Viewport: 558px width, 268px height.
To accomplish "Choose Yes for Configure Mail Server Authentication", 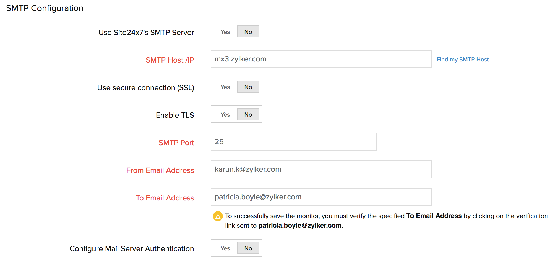I will click(225, 248).
